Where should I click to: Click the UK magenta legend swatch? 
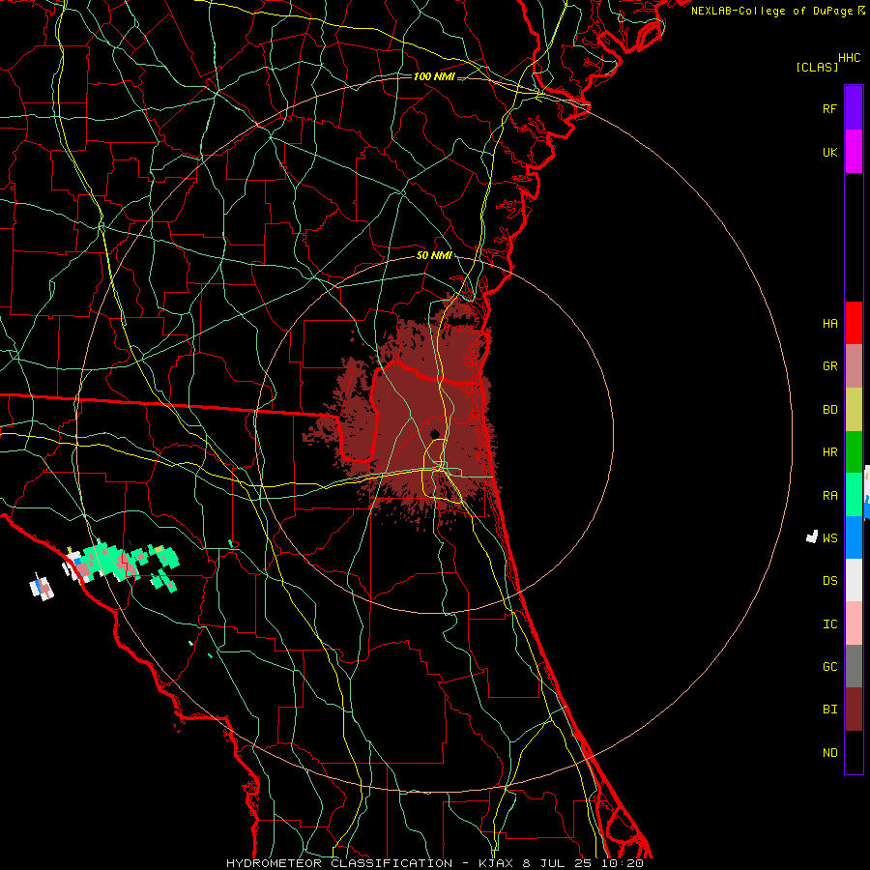point(854,152)
